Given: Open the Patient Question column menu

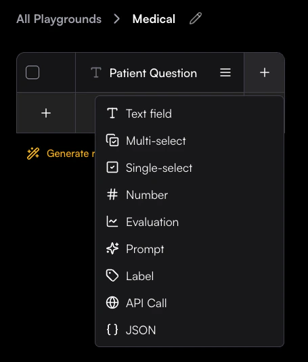Looking at the screenshot, I should [x=225, y=72].
